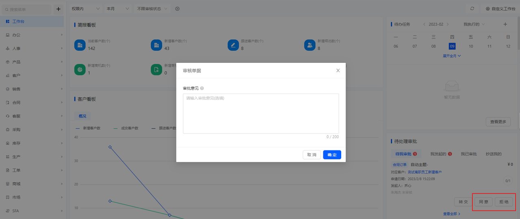Click the 产品 sidebar icon
Screen dimensions: 520x219
pos(8,62)
